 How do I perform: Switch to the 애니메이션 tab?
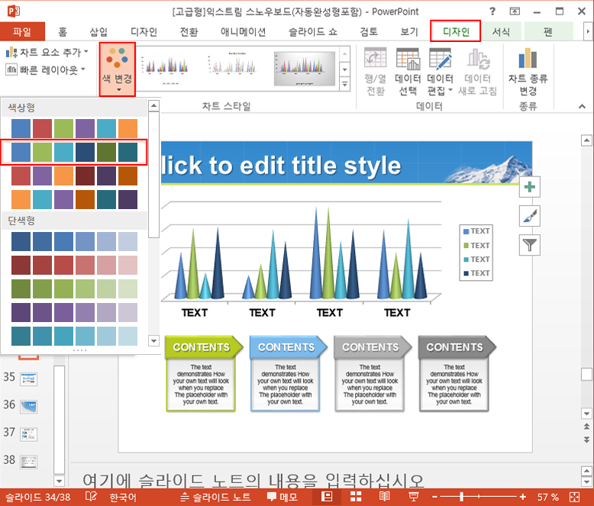pyautogui.click(x=243, y=31)
